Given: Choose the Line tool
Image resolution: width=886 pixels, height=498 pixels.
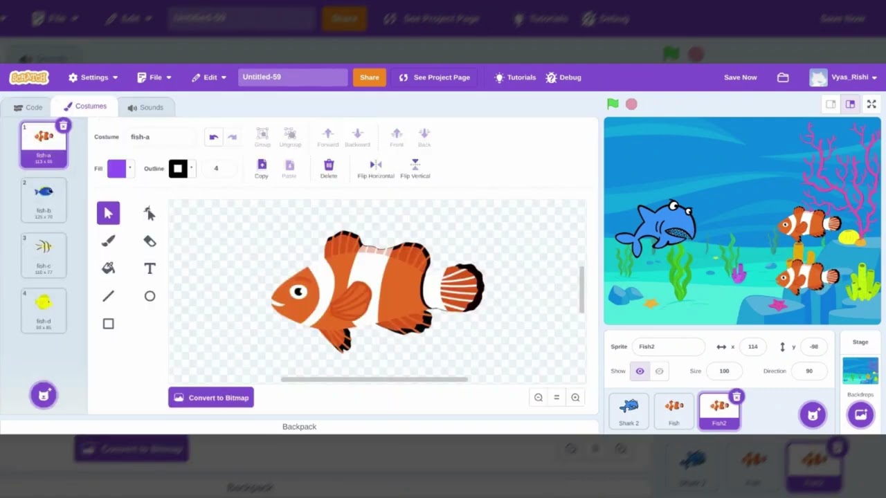Looking at the screenshot, I should click(x=108, y=296).
